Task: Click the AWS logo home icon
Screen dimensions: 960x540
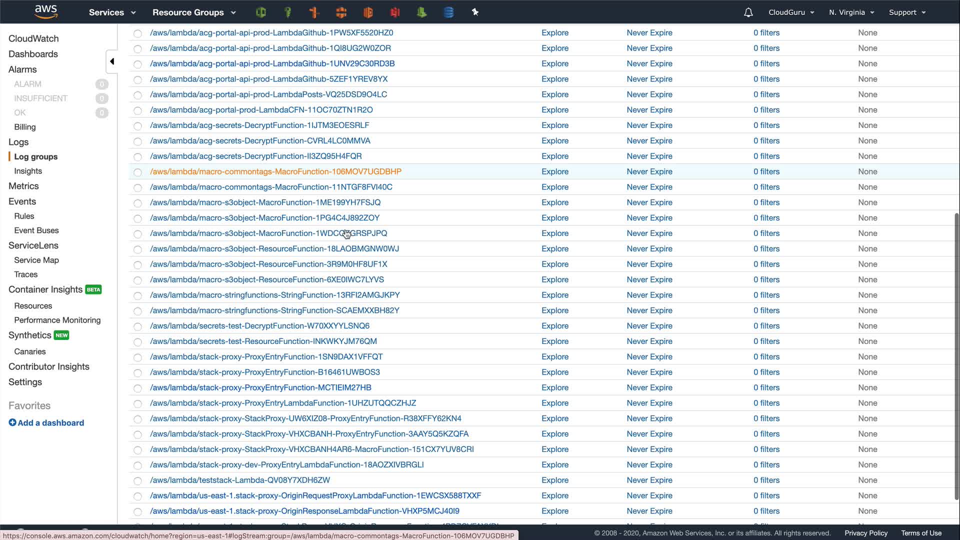Action: pos(46,12)
